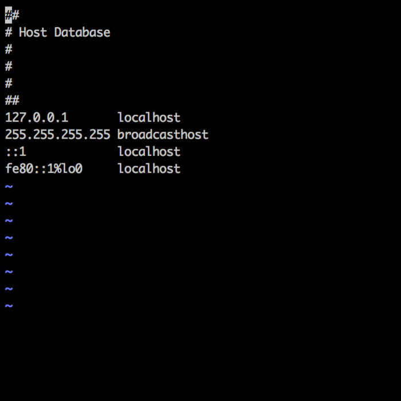Click the first lone # comment line
The width and height of the screenshot is (401, 401).
9,49
